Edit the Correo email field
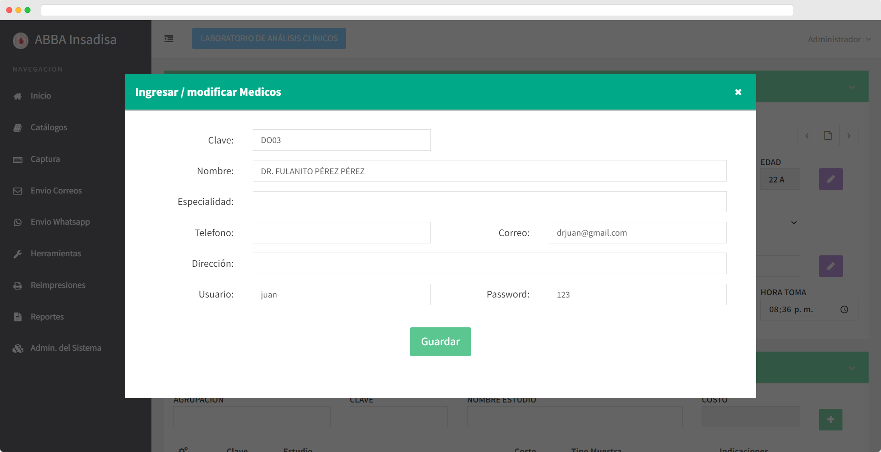The height and width of the screenshot is (452, 881). click(637, 232)
